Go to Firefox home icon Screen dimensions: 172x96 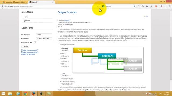click(x=151, y=6)
